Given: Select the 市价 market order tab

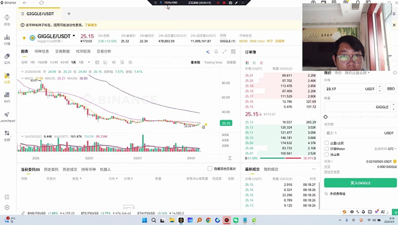Looking at the screenshot, I should coord(338,73).
